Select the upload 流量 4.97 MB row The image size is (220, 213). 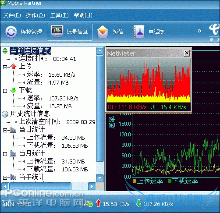click(48, 82)
